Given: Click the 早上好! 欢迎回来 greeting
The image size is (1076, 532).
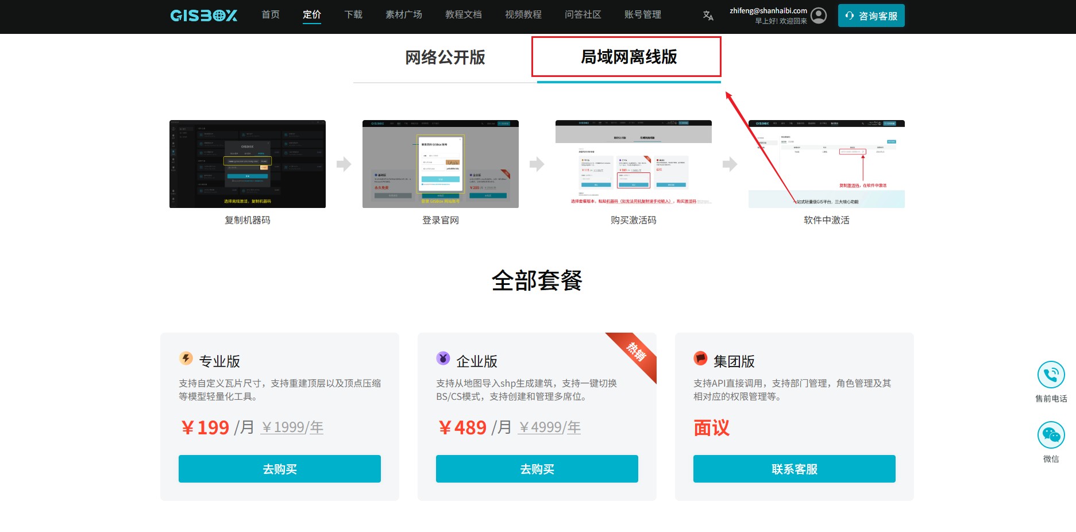Looking at the screenshot, I should tap(781, 21).
